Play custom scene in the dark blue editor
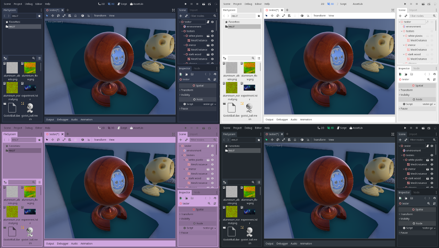439x248 pixels. (210, 4)
